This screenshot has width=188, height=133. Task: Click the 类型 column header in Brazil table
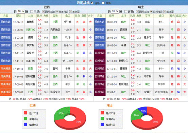pyautogui.click(x=6, y=16)
